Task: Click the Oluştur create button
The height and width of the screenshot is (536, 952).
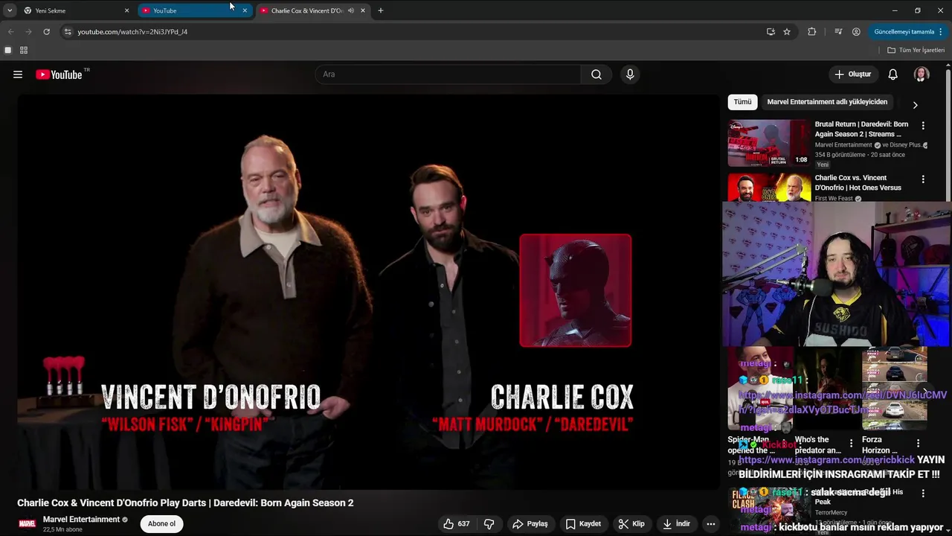Action: [x=853, y=74]
